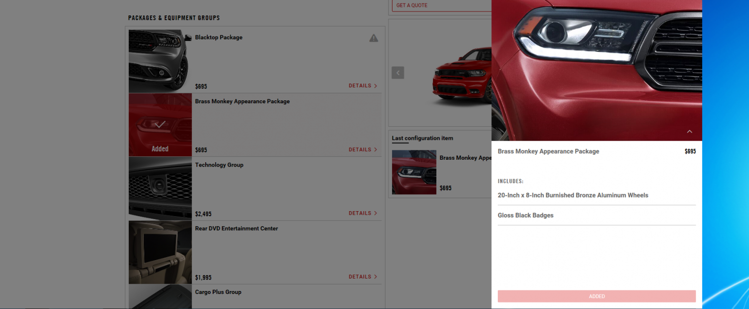Click the detail panel $695 price

coord(690,151)
